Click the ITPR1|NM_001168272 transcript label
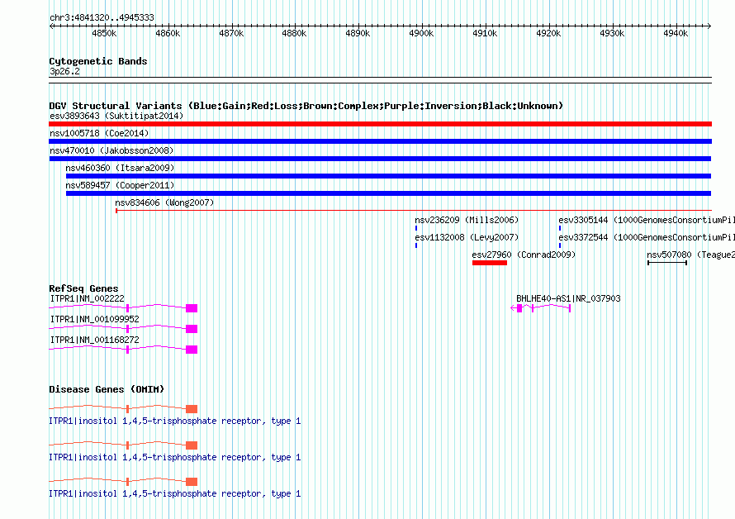 (95, 340)
